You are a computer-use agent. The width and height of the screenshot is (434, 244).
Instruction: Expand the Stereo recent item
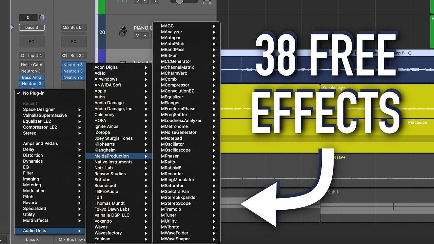coord(50,133)
